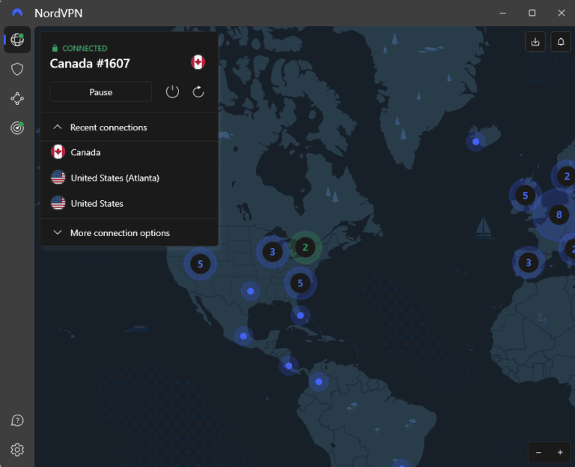Viewport: 575px width, 467px height.
Task: Select the plain United States recent connection
Action: pos(129,203)
